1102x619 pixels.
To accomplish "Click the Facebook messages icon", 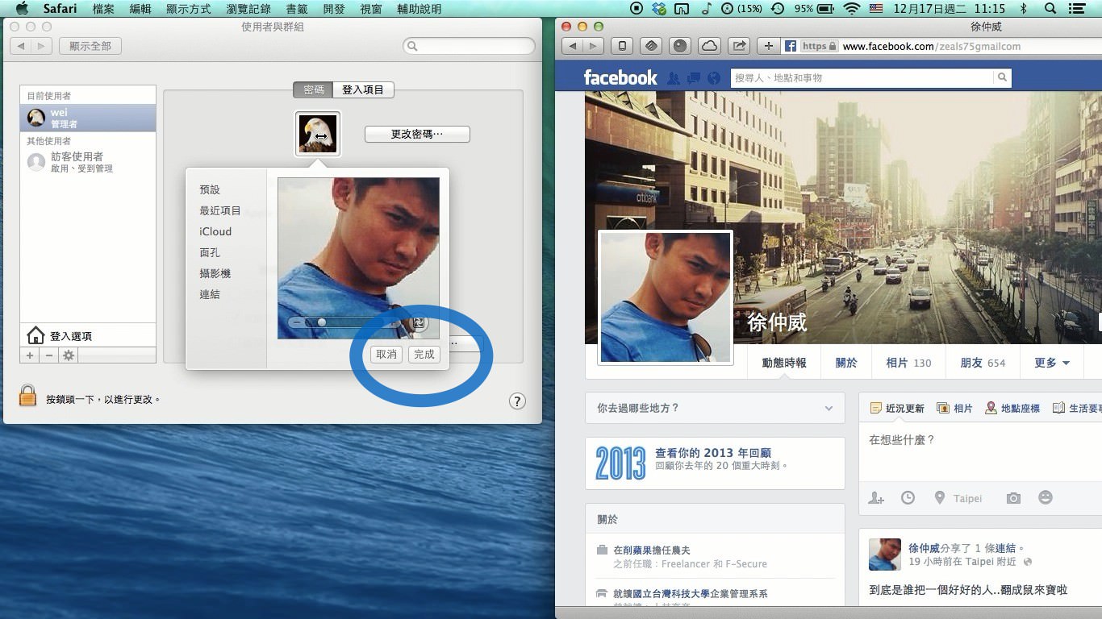I will pos(693,78).
